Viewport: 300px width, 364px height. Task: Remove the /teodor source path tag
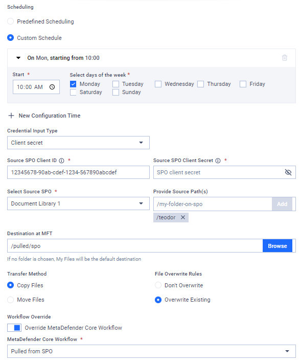point(183,217)
